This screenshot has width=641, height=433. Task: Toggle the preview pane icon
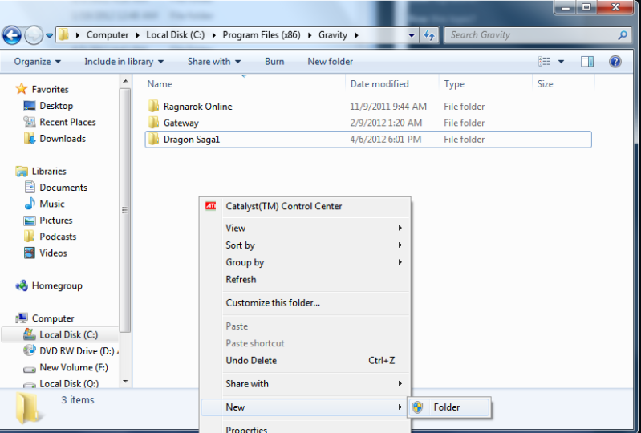[587, 62]
